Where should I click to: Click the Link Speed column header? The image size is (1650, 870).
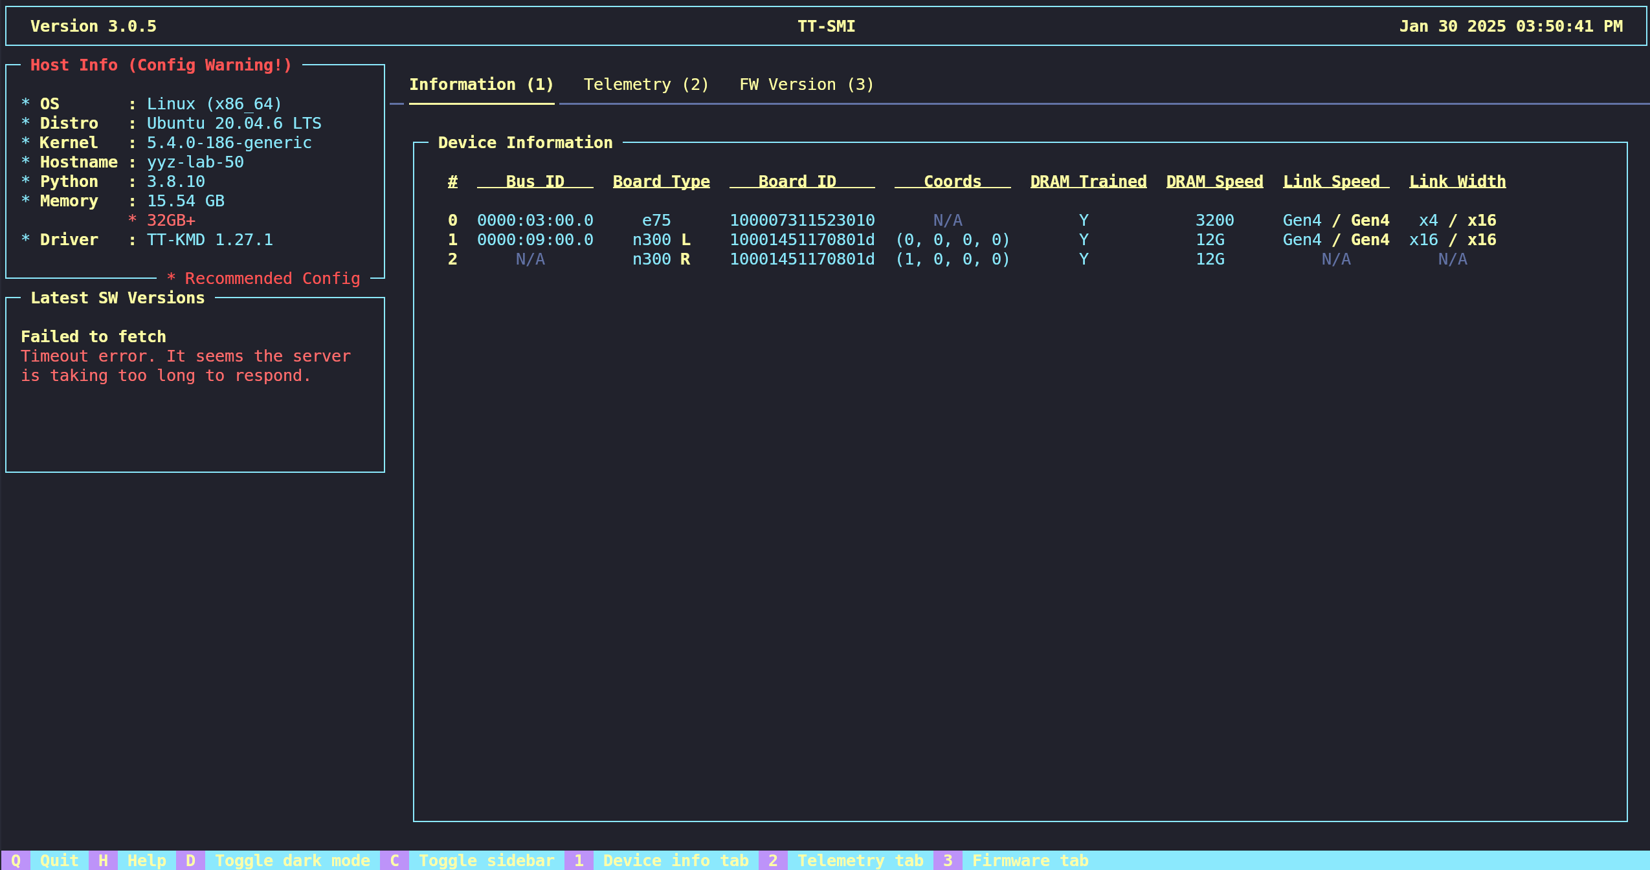click(1336, 182)
